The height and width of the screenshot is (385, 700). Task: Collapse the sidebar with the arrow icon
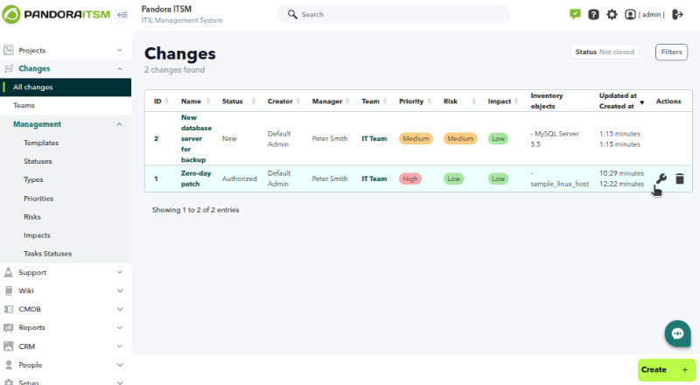click(122, 15)
